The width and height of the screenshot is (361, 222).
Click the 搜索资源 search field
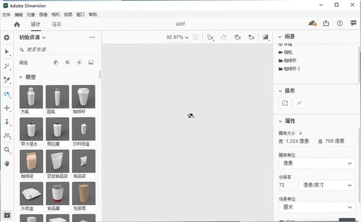pyautogui.click(x=57, y=49)
